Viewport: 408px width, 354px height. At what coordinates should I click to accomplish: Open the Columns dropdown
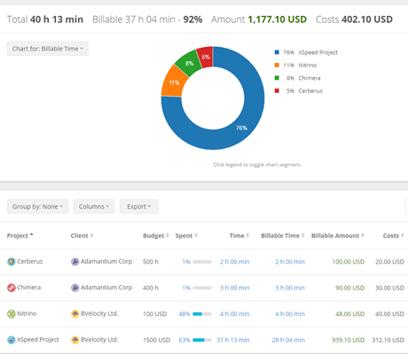tap(94, 206)
